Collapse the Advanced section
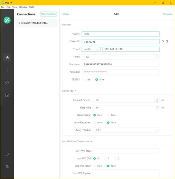175x179 pixels. [69, 91]
